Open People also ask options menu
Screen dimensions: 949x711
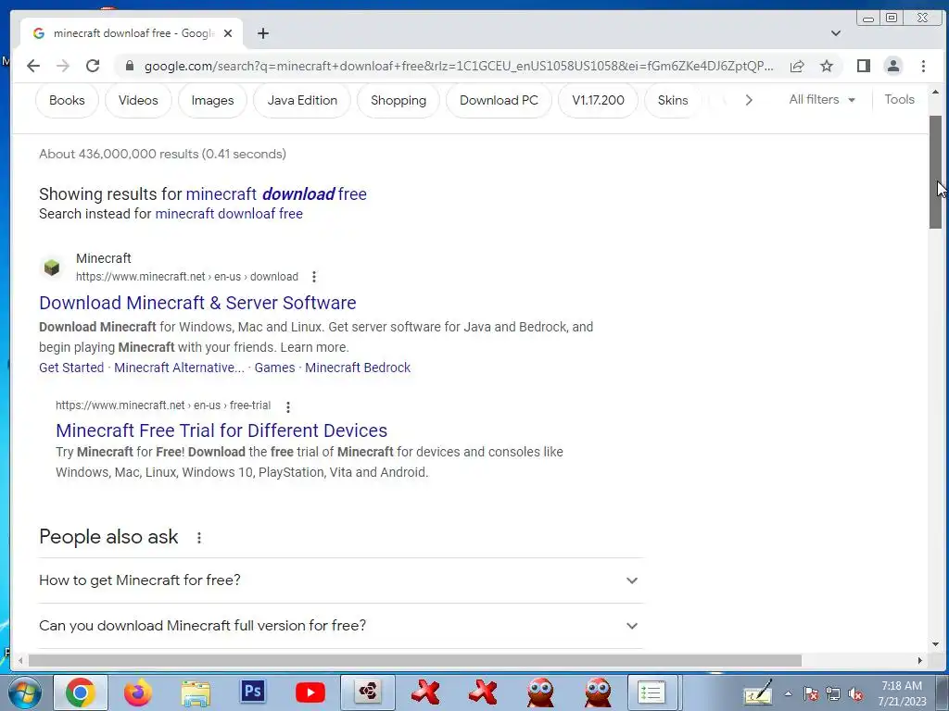coord(199,538)
